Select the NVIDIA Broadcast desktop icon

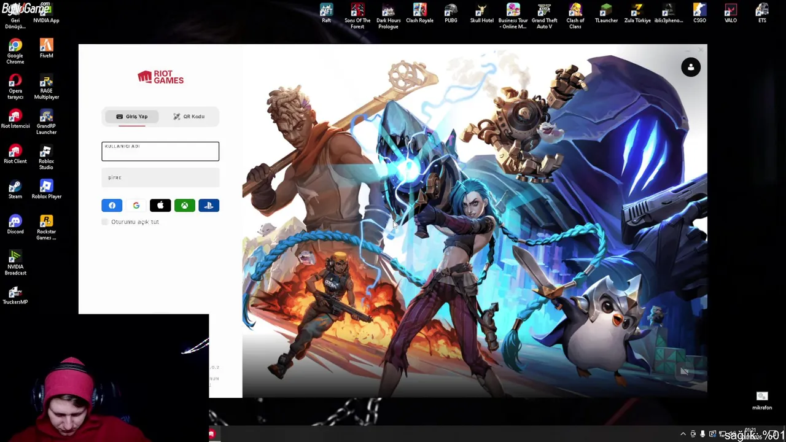15,263
